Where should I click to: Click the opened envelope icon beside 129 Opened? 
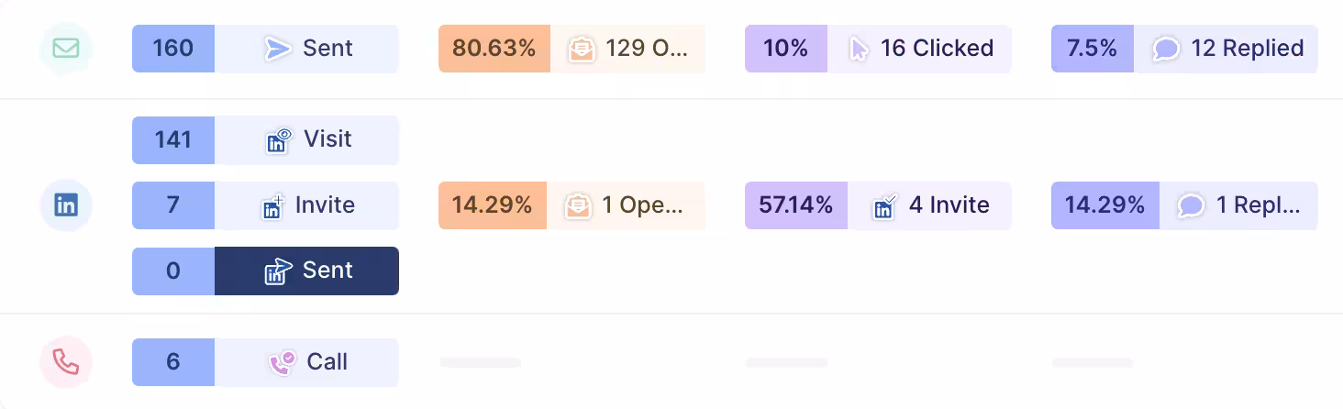581,49
